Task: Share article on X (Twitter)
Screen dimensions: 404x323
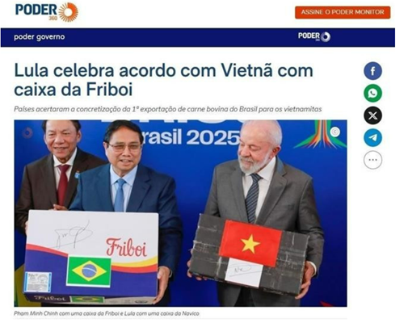Action: pos(372,115)
